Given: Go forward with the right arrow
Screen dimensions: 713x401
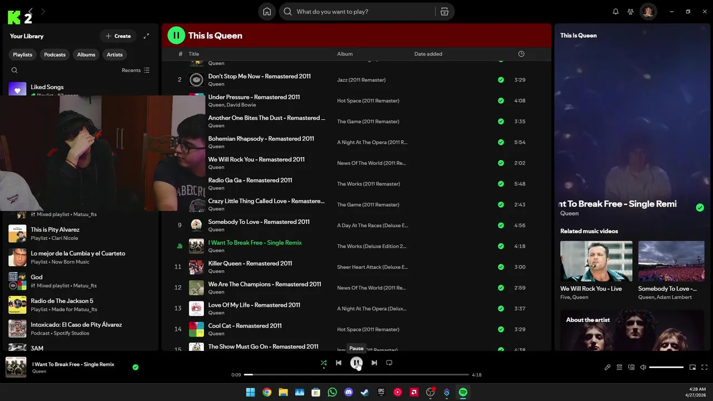Looking at the screenshot, I should point(43,11).
